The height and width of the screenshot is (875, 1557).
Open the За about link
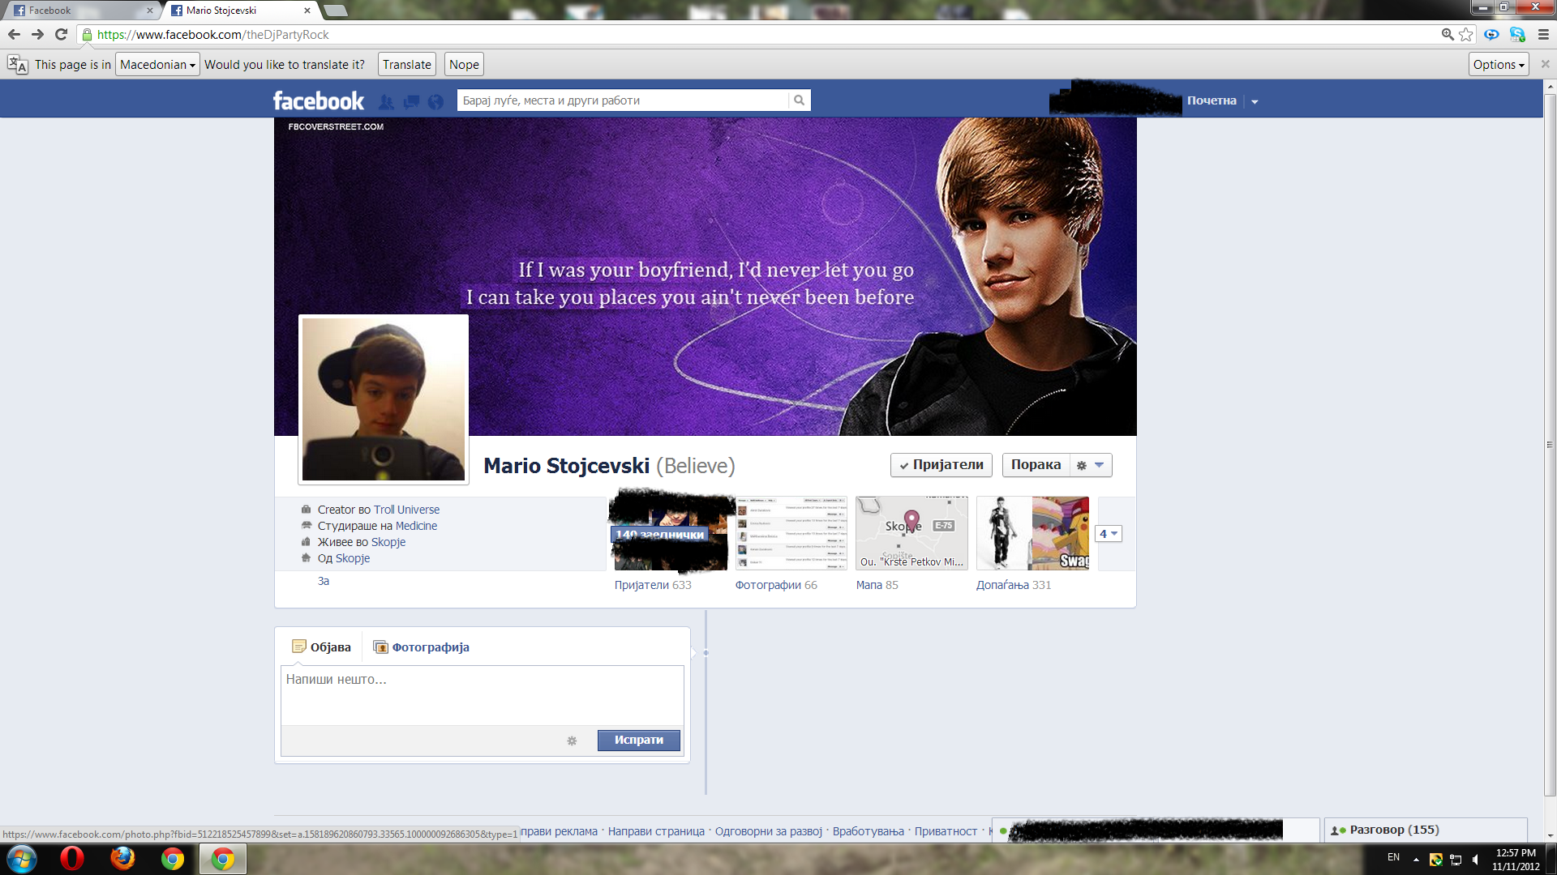(324, 581)
